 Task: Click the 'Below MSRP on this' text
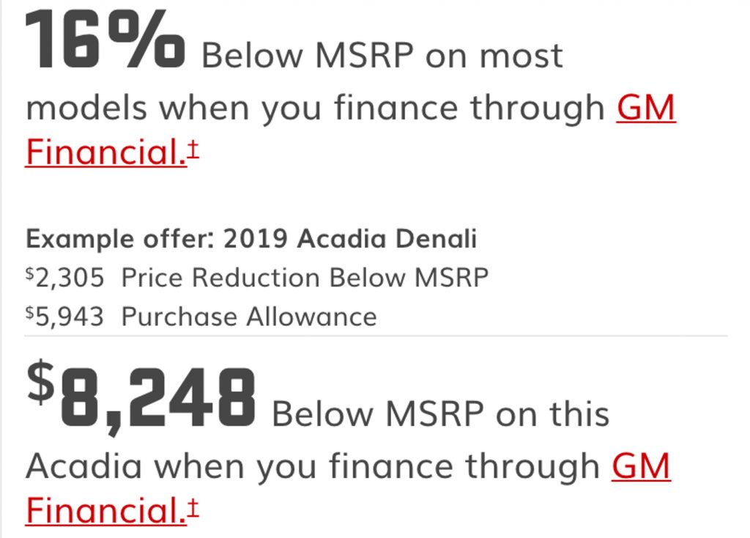tap(440, 414)
